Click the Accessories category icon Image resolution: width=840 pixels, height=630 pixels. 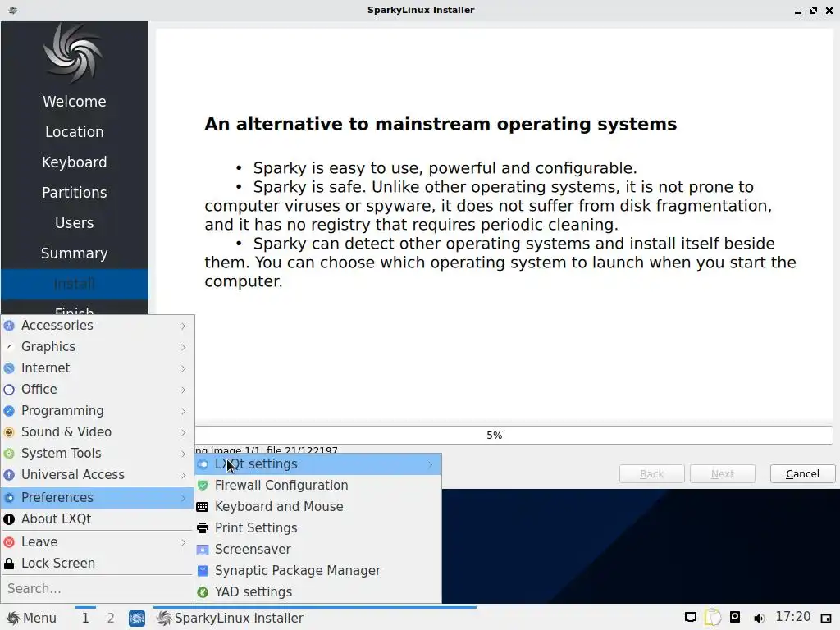tap(9, 326)
